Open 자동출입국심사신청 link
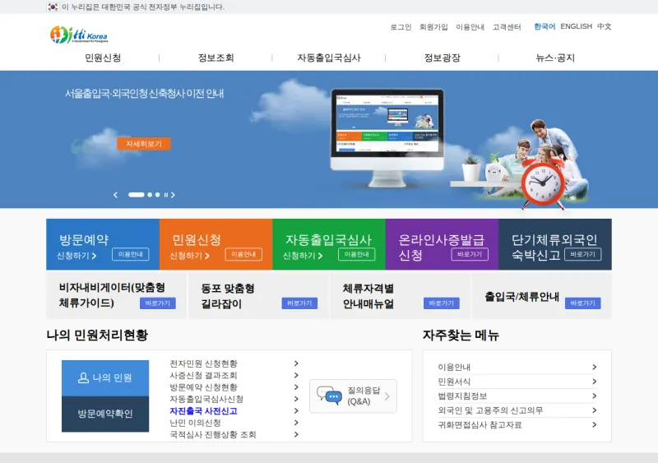Screen dimensions: 658x463 pyautogui.click(x=206, y=399)
